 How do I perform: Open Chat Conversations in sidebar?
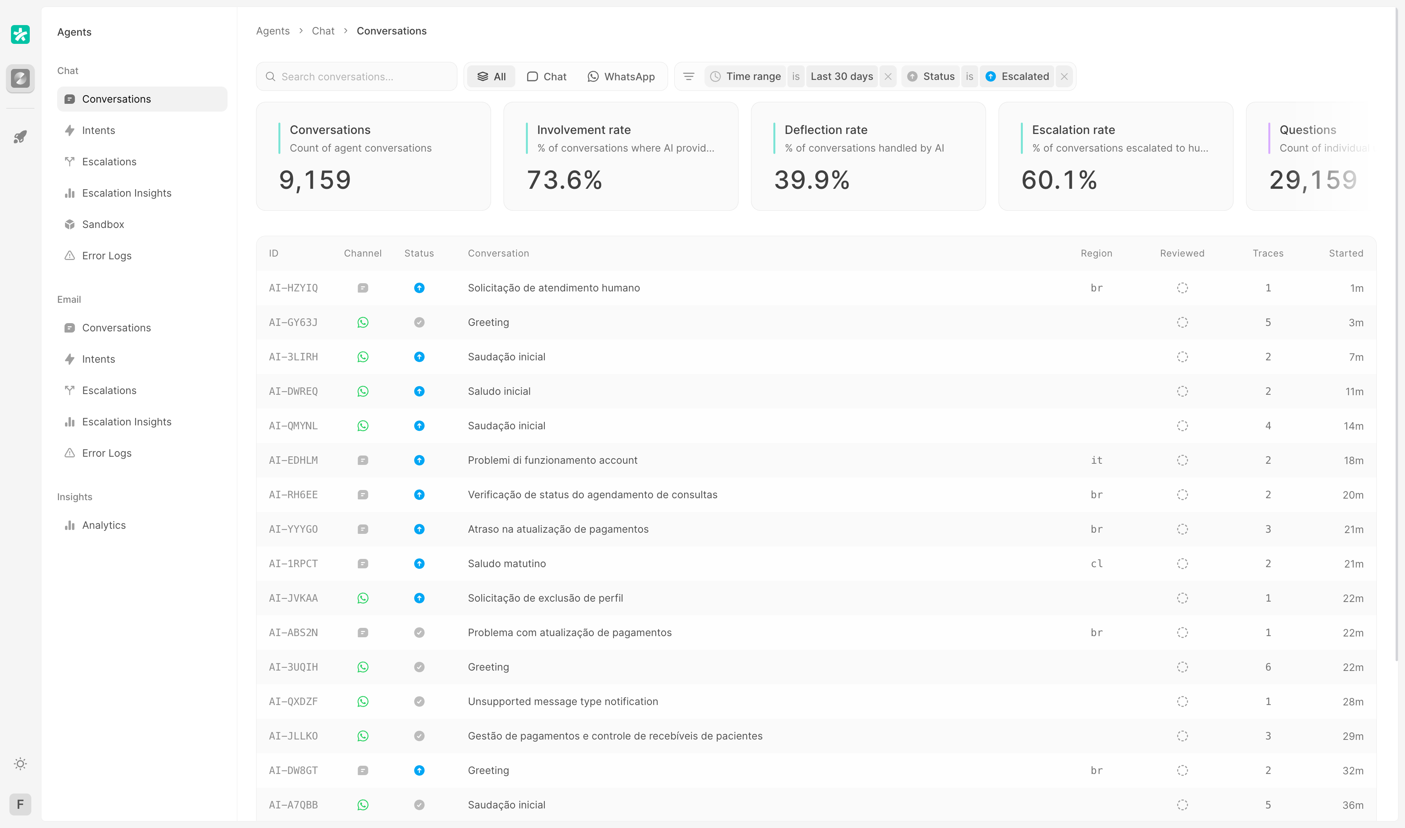click(x=142, y=99)
